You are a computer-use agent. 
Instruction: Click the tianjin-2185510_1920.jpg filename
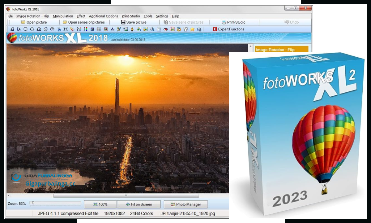191,213
